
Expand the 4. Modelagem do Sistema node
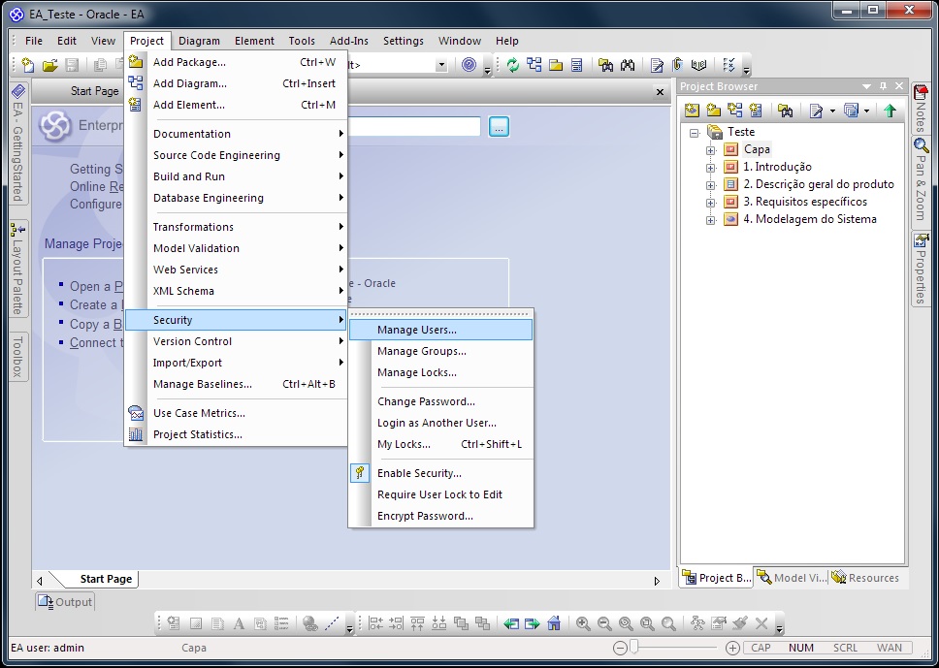coord(711,220)
